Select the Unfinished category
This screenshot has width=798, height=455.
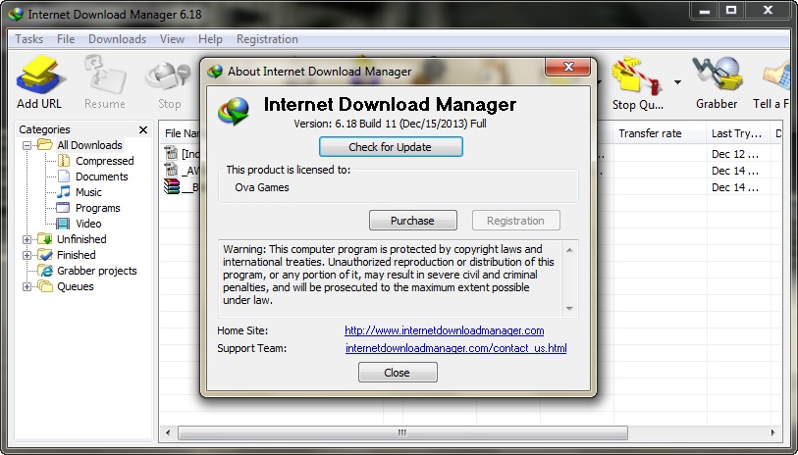[81, 239]
